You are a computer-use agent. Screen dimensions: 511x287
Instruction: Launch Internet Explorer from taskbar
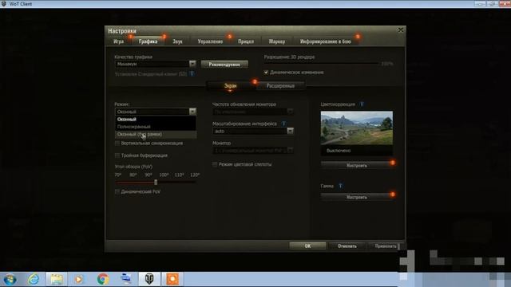tap(34, 280)
